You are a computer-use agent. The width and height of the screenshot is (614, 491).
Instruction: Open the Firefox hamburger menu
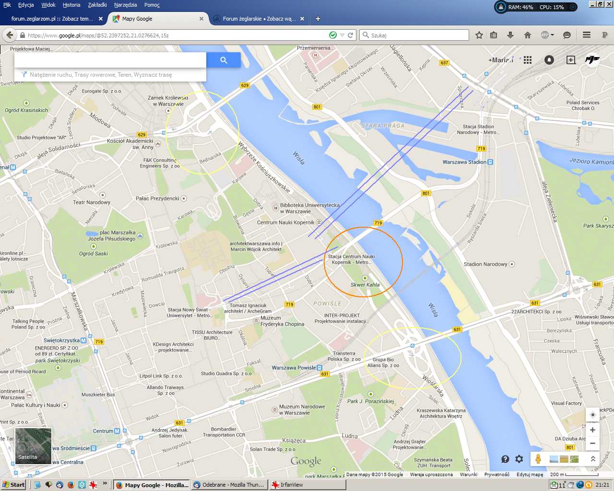point(586,35)
